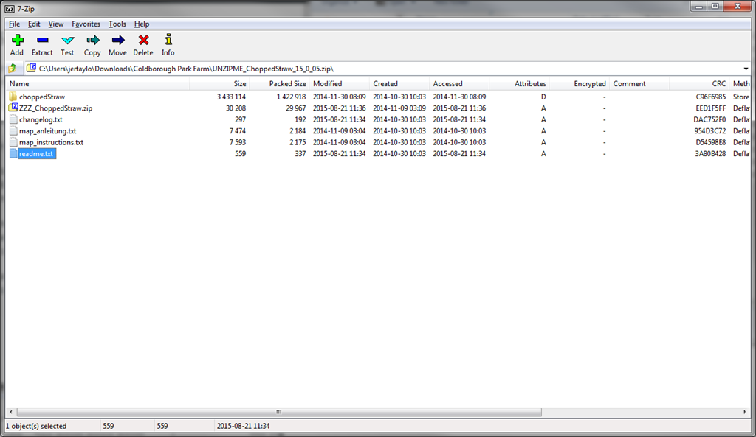Viewport: 756px width, 437px height.
Task: Run the Test archive tool
Action: (67, 40)
